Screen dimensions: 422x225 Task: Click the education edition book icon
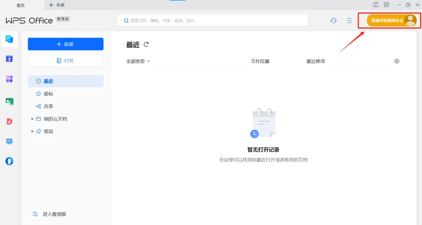[x=35, y=214]
